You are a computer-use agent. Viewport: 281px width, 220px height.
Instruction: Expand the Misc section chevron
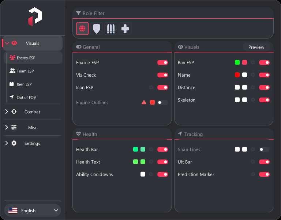[7, 127]
